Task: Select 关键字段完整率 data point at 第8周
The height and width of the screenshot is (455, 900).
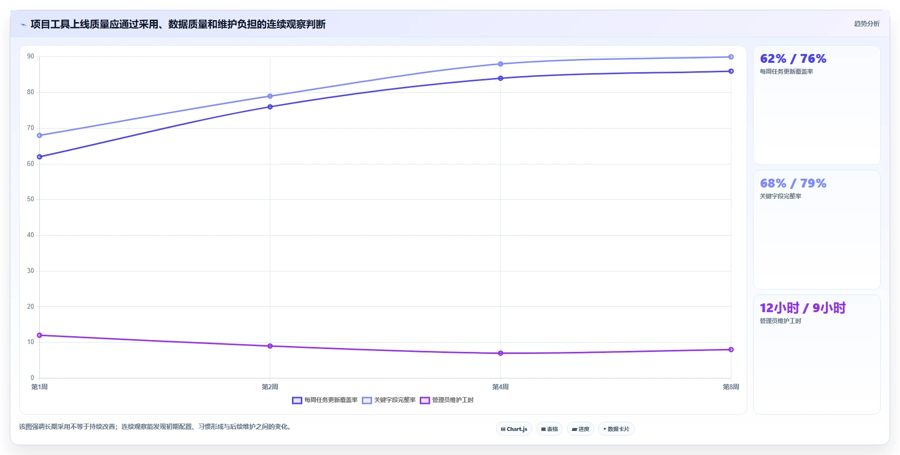Action: point(731,57)
